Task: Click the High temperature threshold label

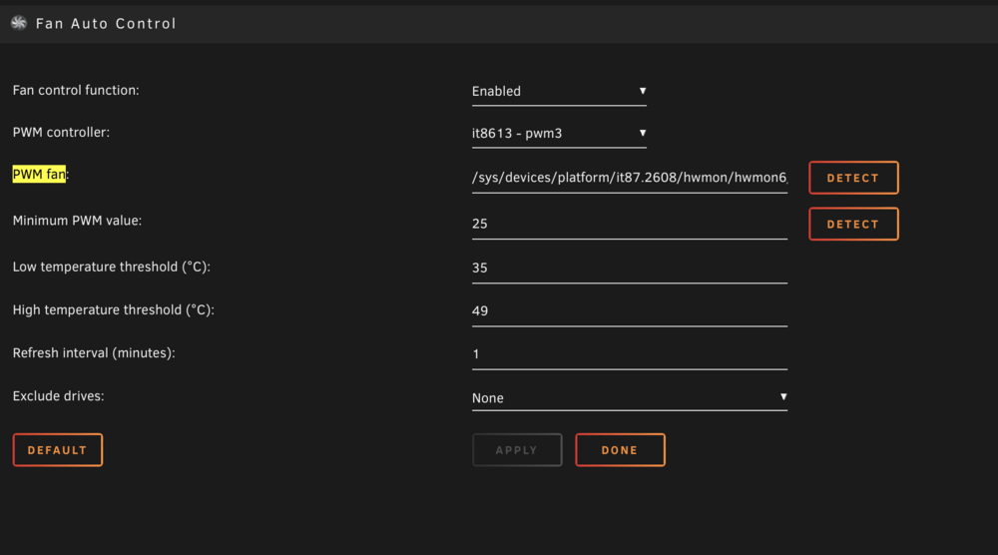Action: coord(114,310)
